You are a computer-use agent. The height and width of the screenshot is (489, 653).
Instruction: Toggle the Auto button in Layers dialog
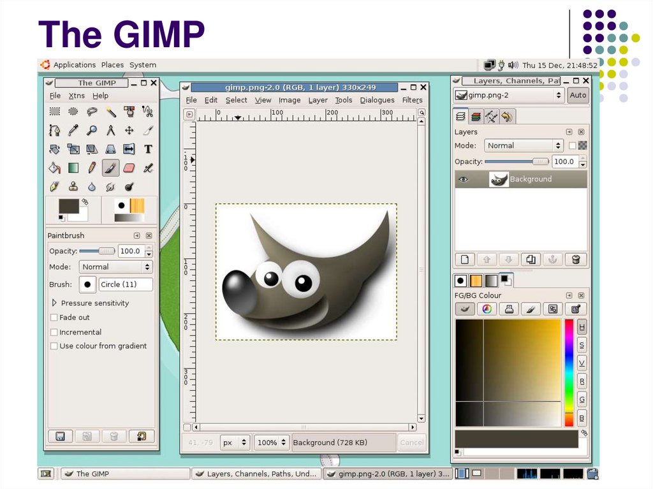pyautogui.click(x=578, y=95)
